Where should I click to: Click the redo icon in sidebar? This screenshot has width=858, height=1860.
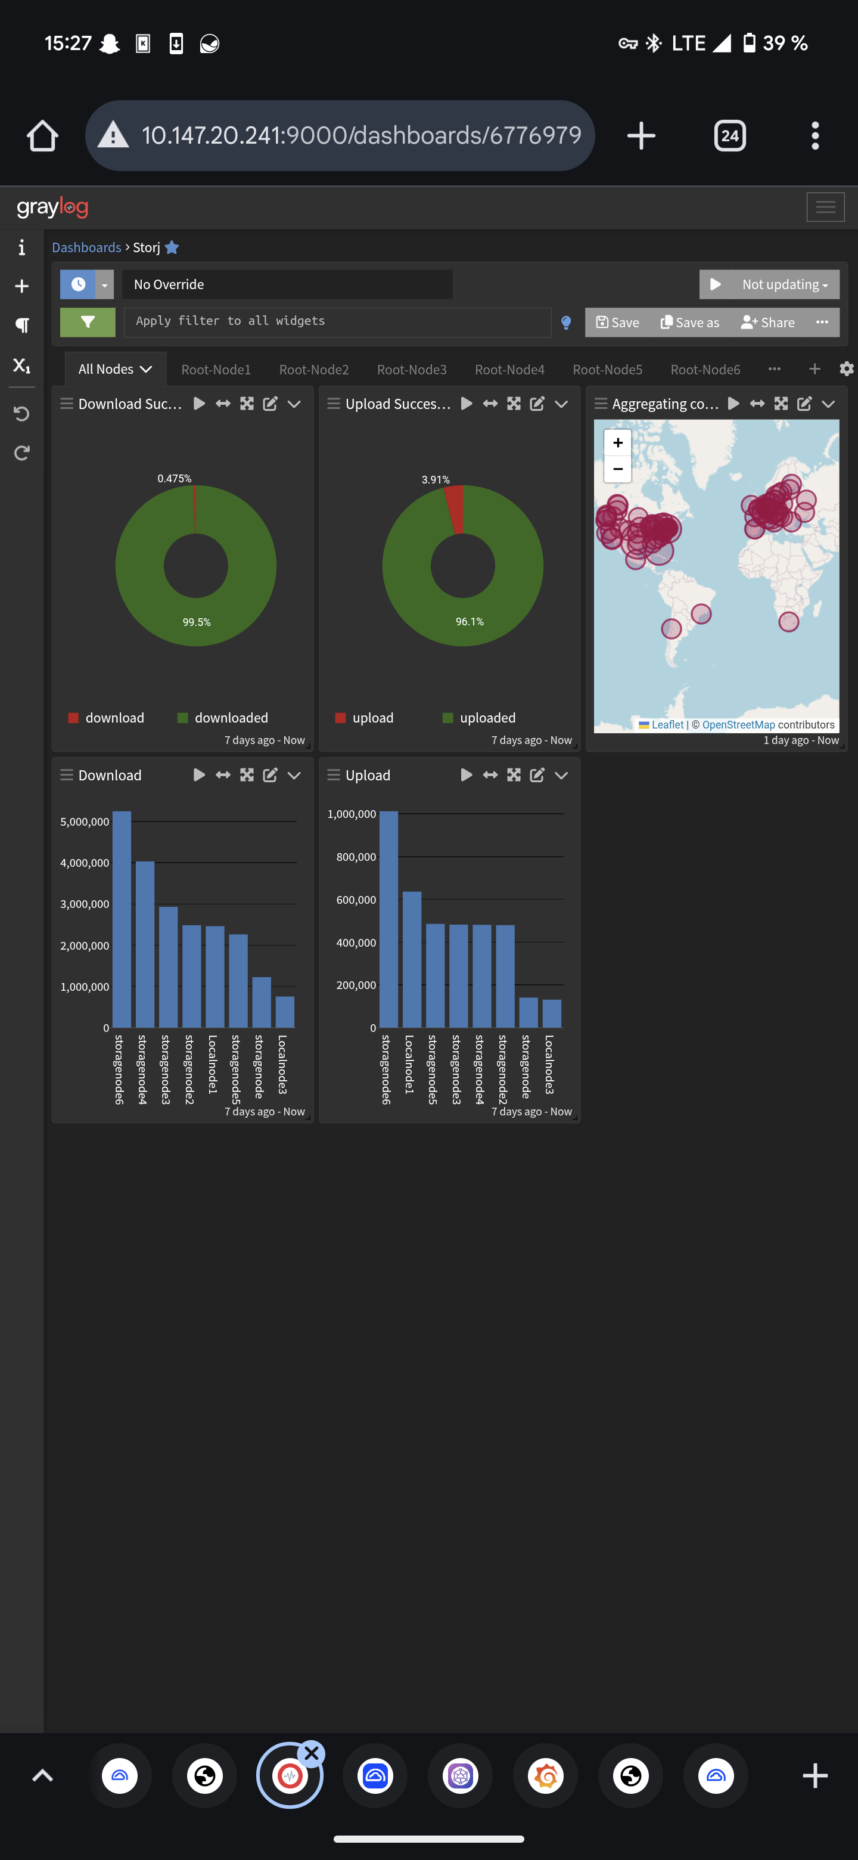[21, 452]
